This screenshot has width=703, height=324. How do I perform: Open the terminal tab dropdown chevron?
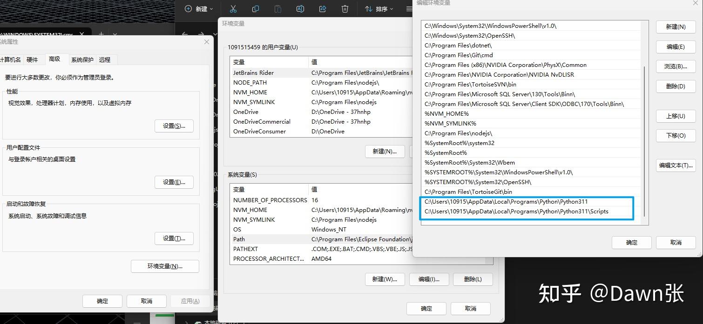(x=115, y=34)
